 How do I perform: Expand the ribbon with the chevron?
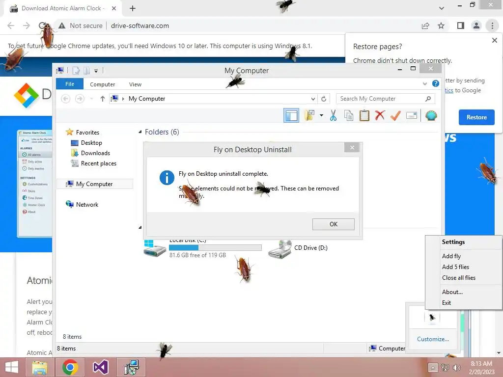pos(425,83)
